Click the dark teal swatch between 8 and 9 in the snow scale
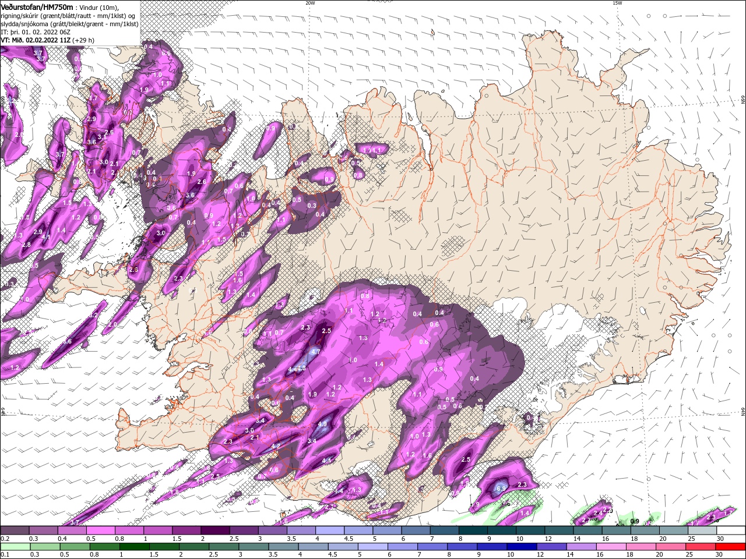Image resolution: width=746 pixels, height=559 pixels. pos(473,530)
